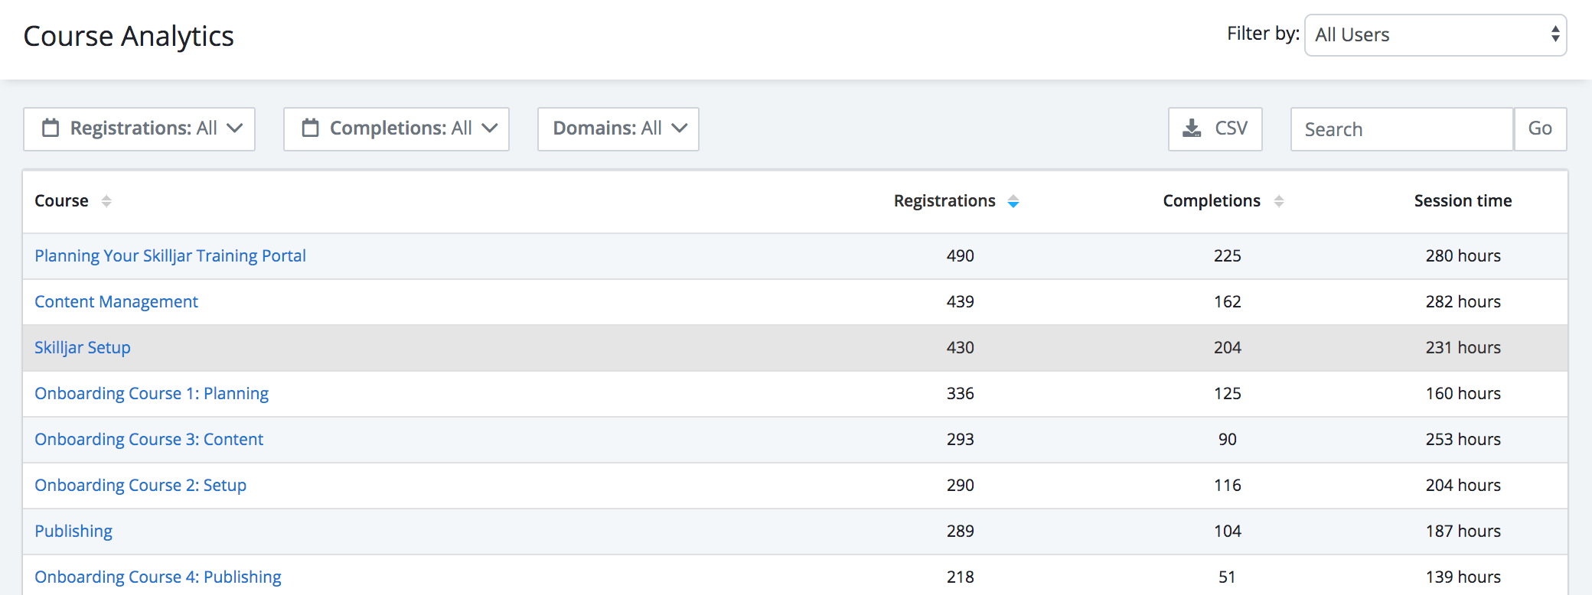Open the Registrations: All dropdown
Screen dimensions: 1592x595
coord(139,129)
